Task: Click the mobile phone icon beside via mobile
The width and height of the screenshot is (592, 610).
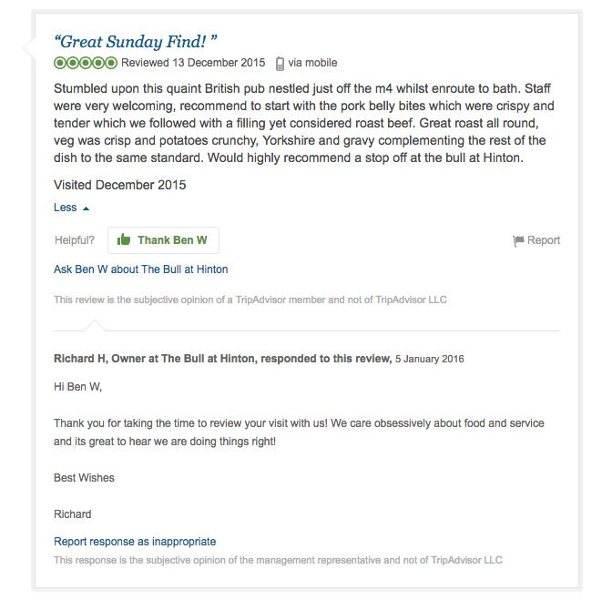Action: (x=280, y=64)
